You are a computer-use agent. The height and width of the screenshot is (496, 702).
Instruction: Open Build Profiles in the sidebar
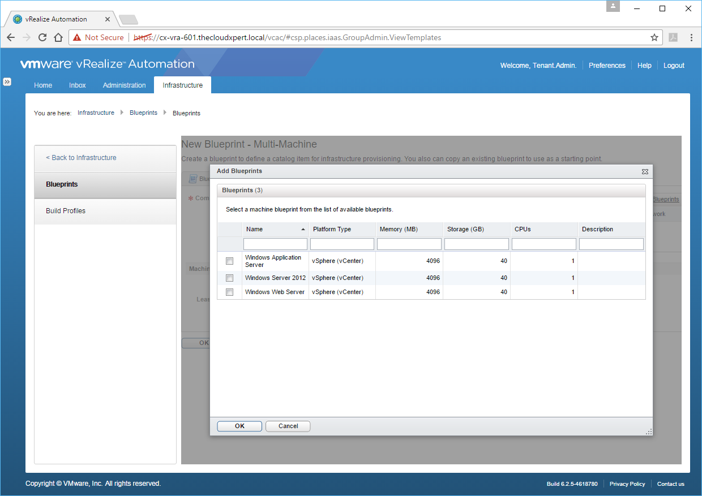(x=66, y=211)
